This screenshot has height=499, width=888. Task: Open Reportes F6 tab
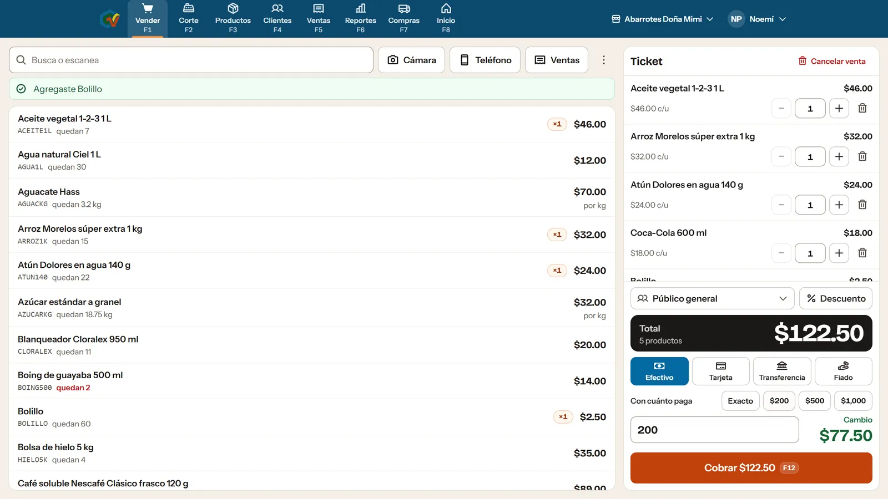[361, 19]
